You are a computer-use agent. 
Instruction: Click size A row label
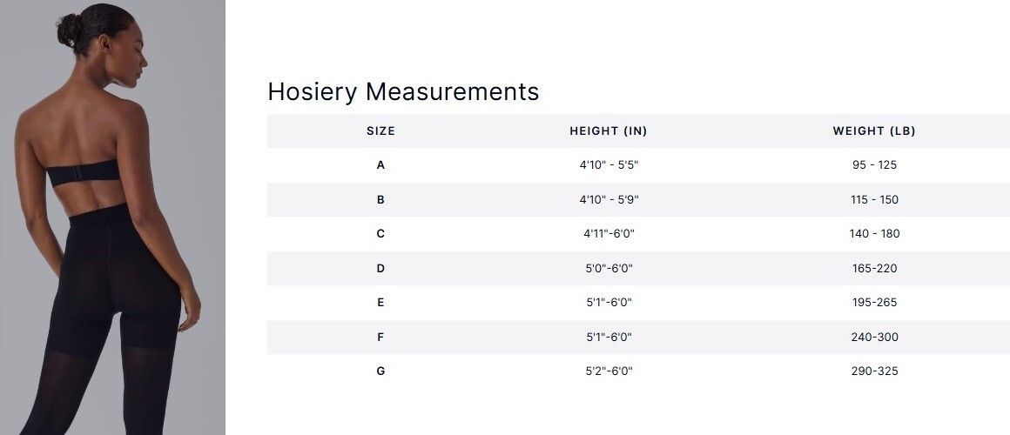380,165
